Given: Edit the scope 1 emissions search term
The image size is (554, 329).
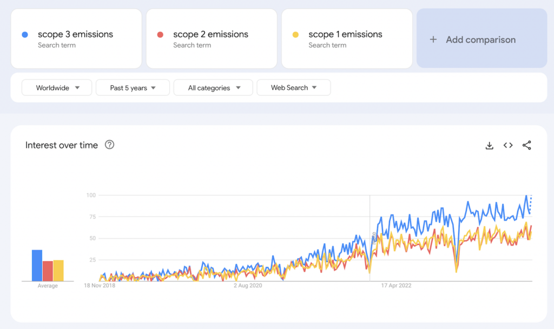Looking at the screenshot, I should point(345,35).
